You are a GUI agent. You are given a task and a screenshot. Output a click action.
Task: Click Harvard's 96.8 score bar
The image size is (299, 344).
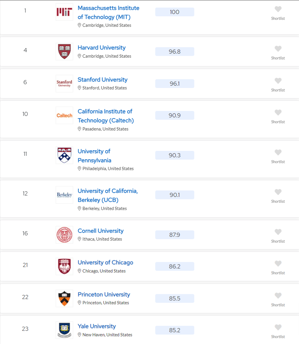175,52
